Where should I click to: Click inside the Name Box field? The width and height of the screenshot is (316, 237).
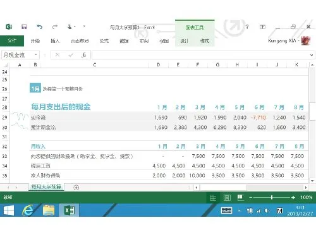click(18, 55)
